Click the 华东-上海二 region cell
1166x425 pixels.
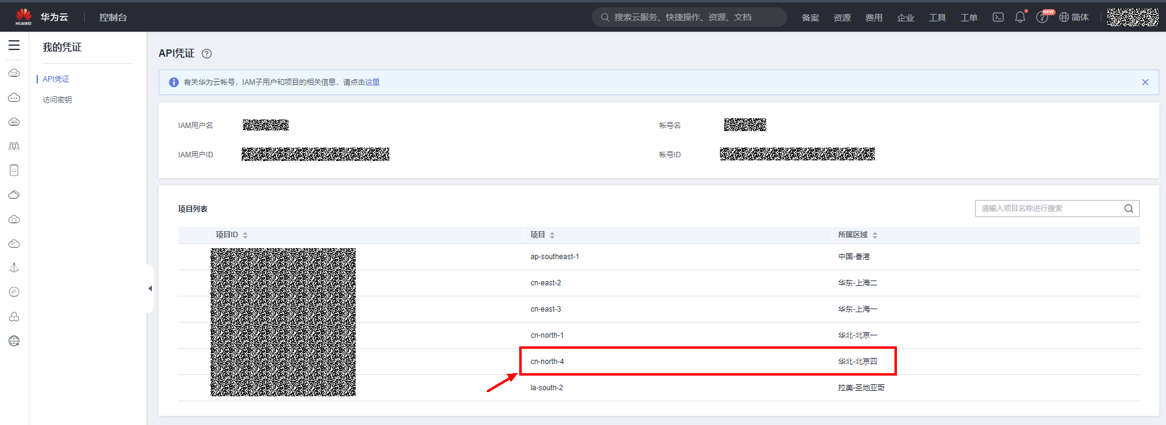click(x=857, y=283)
